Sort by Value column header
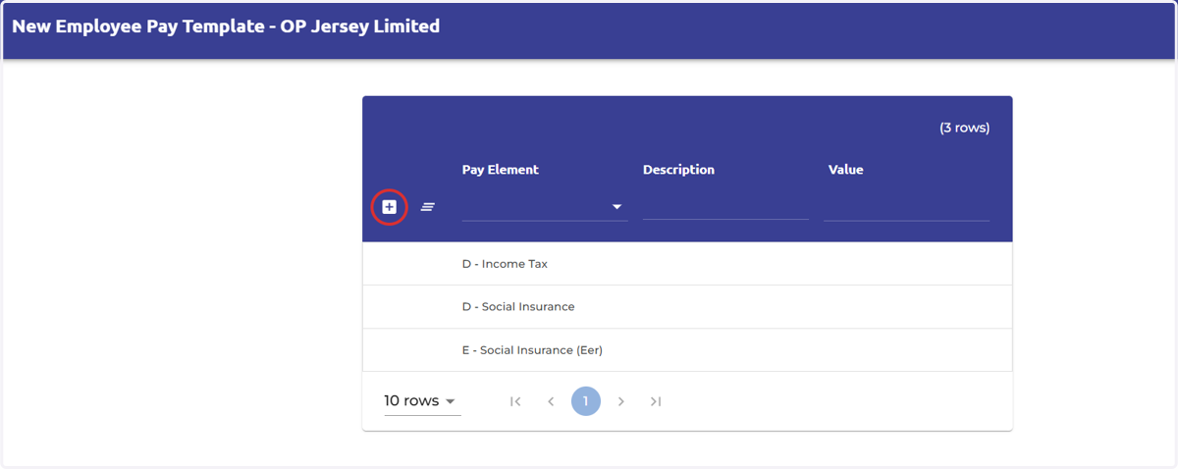 (x=846, y=170)
